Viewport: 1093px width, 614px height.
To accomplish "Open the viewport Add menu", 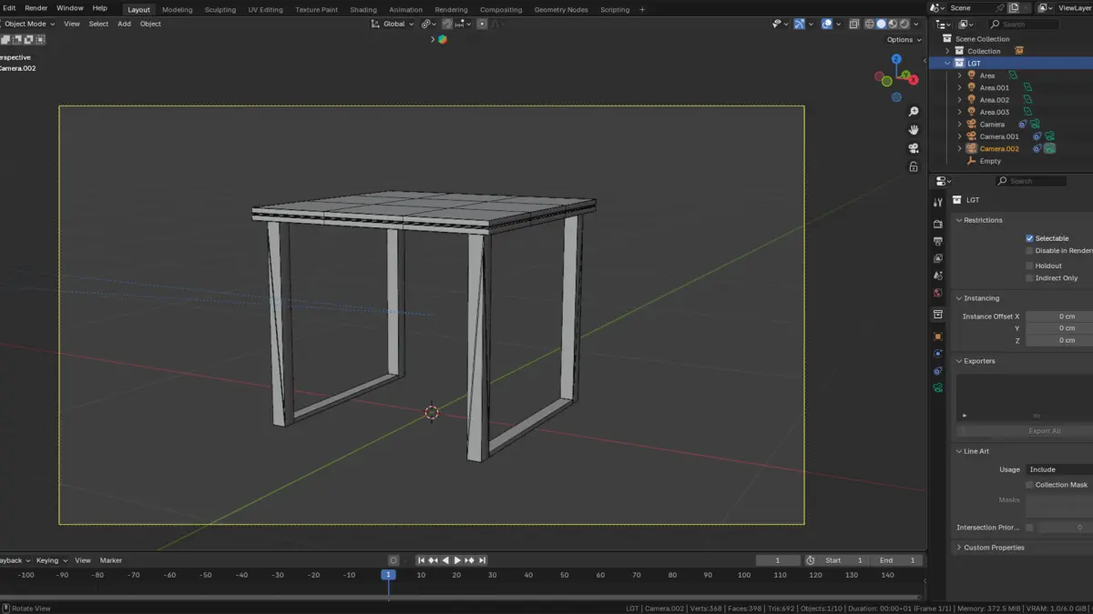I will coord(124,24).
